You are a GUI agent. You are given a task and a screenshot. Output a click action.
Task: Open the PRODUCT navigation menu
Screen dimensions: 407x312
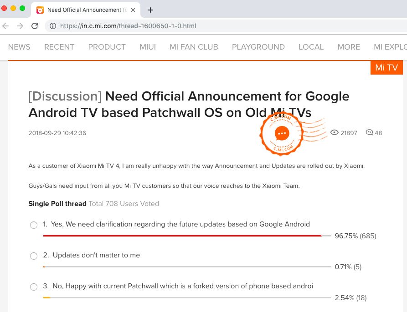point(107,47)
